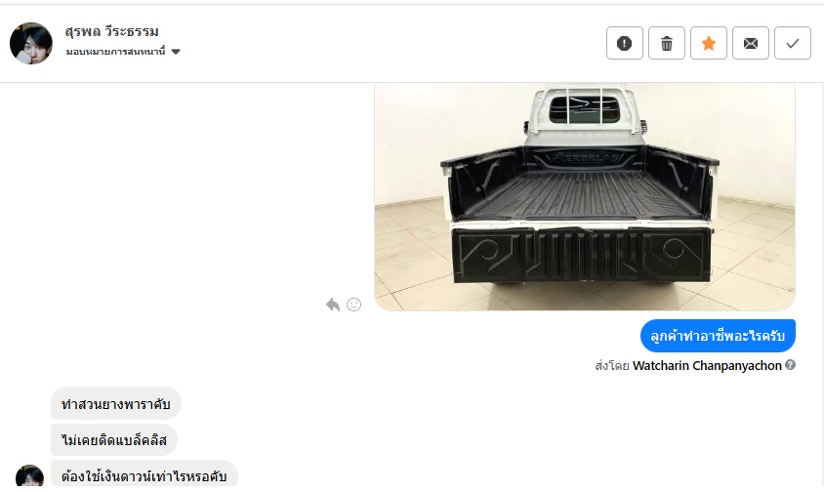The width and height of the screenshot is (824, 492).
Task: Click help icon beside Watcharin Chanpanyachon
Action: point(790,365)
